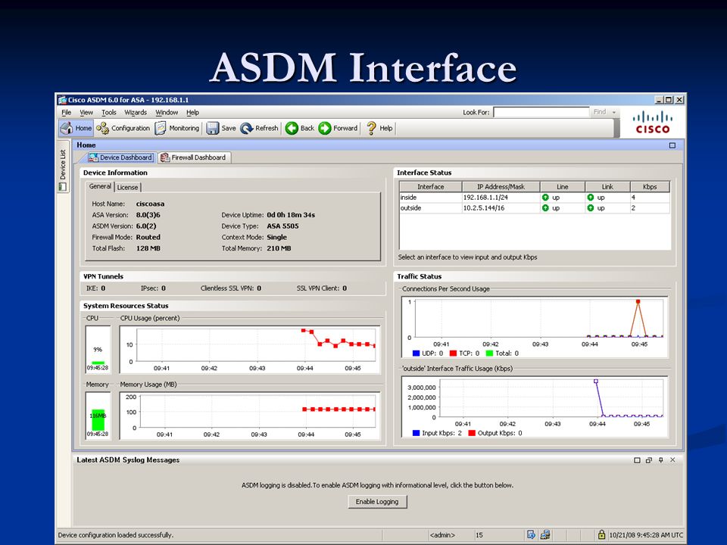Open Configuration from the toolbar
Image resolution: width=727 pixels, height=545 pixels.
coord(123,128)
